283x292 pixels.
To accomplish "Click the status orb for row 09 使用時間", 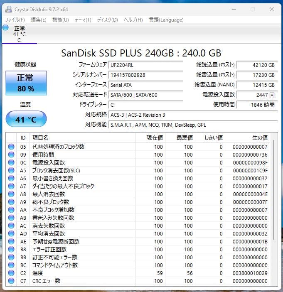I will click(11, 155).
